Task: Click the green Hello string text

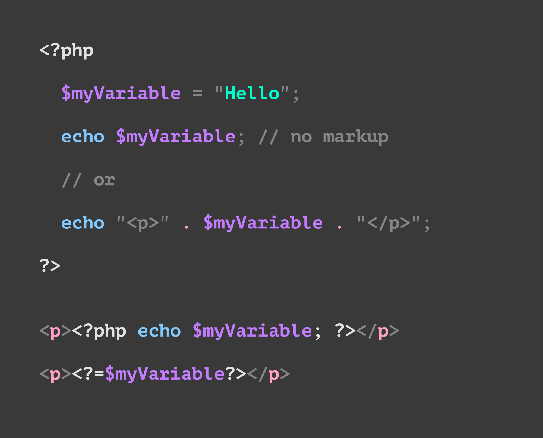Action: coord(252,93)
